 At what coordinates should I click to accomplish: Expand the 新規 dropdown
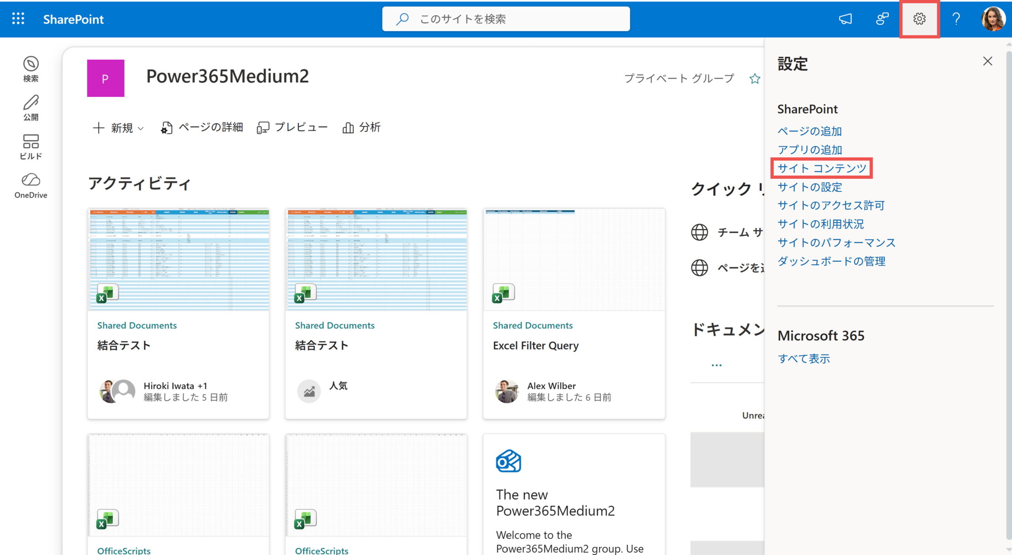pyautogui.click(x=118, y=128)
